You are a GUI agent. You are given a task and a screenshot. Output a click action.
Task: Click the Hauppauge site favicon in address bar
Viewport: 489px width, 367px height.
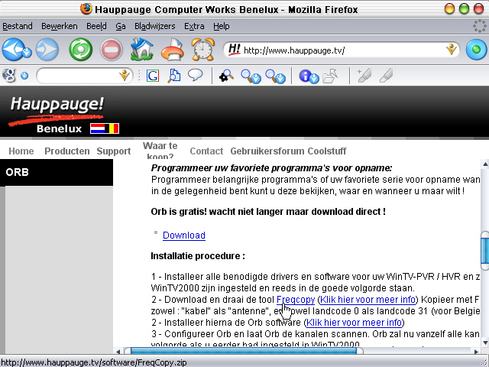click(235, 50)
